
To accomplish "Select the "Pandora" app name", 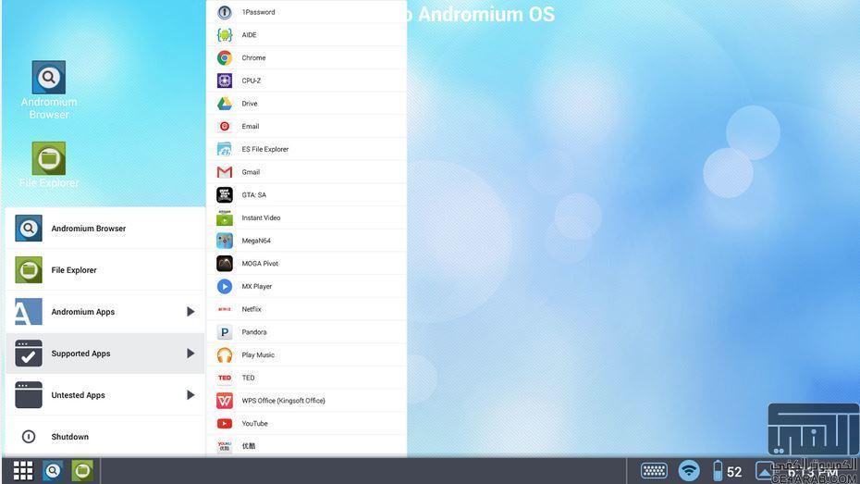I will [x=254, y=332].
